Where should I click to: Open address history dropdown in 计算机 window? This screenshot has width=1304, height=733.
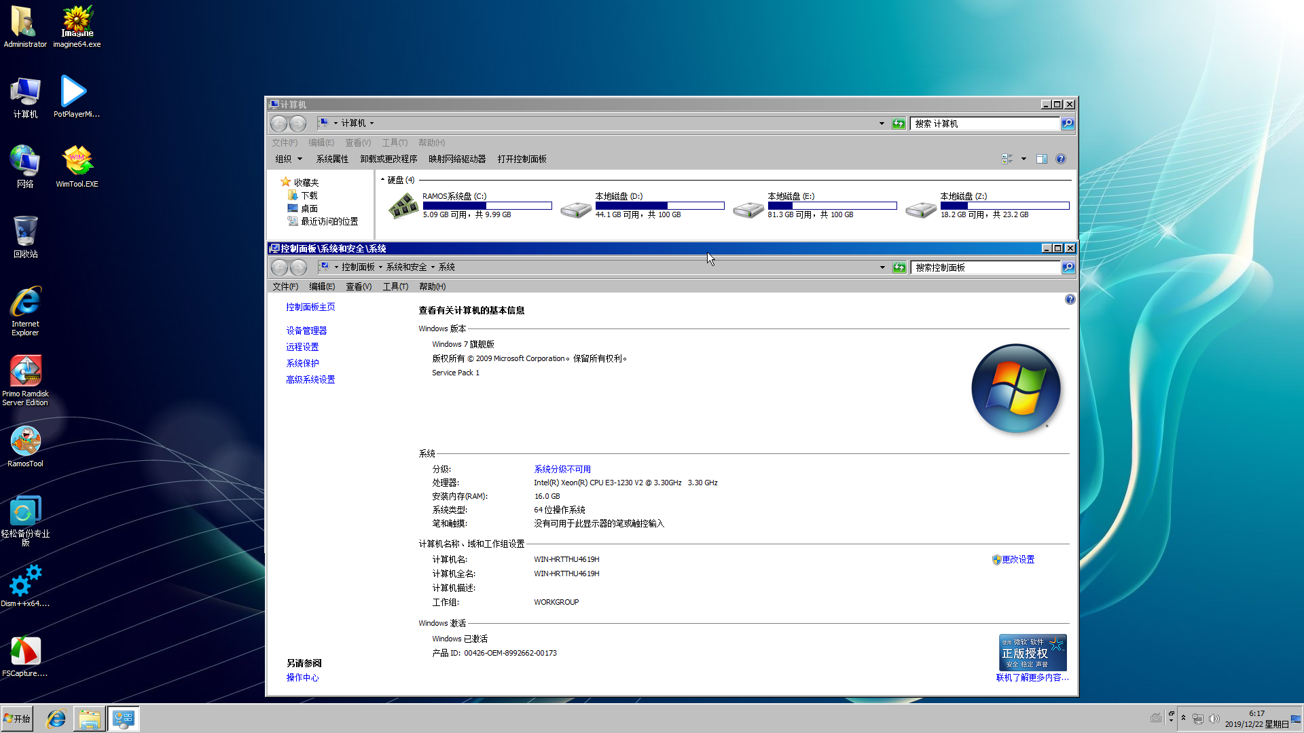(x=882, y=124)
